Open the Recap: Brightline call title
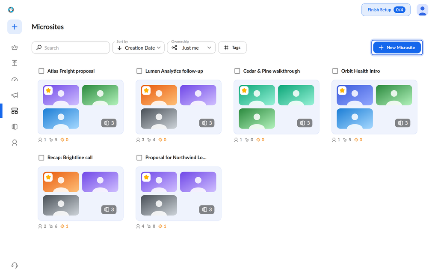The image size is (438, 274). 70,158
